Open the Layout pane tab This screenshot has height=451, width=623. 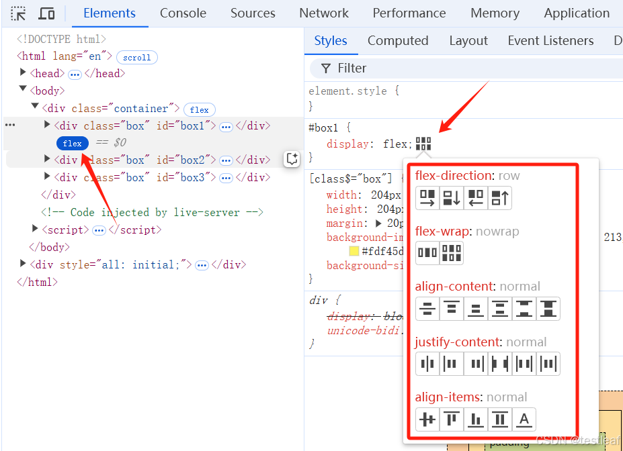click(x=468, y=41)
